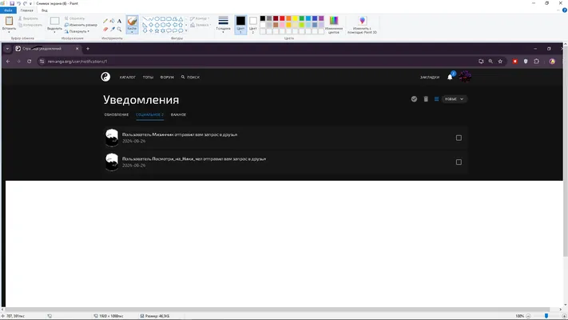Screen dimensions: 568x320
Task: Click the Resize image command
Action: point(81,25)
